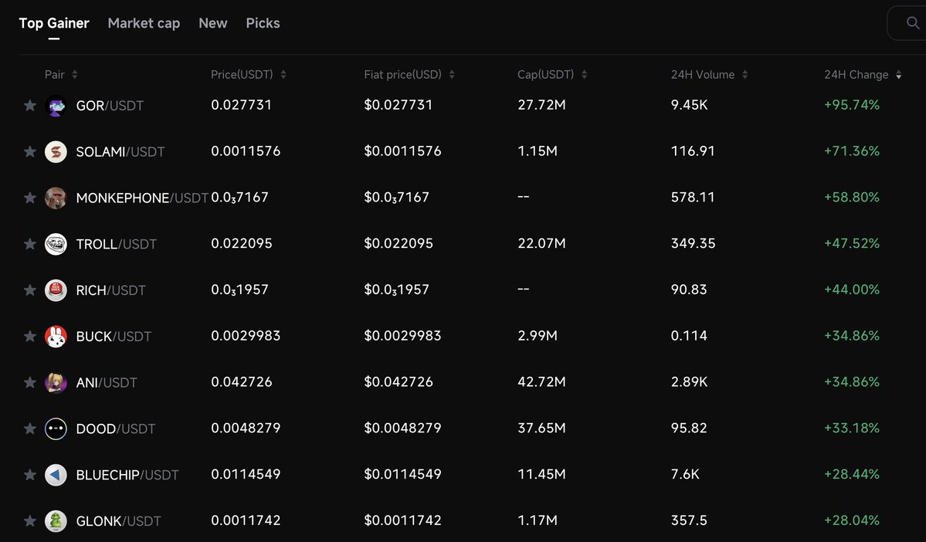Viewport: 926px width, 542px height.
Task: Sort by Cap(USDT) column arrows
Action: (584, 74)
